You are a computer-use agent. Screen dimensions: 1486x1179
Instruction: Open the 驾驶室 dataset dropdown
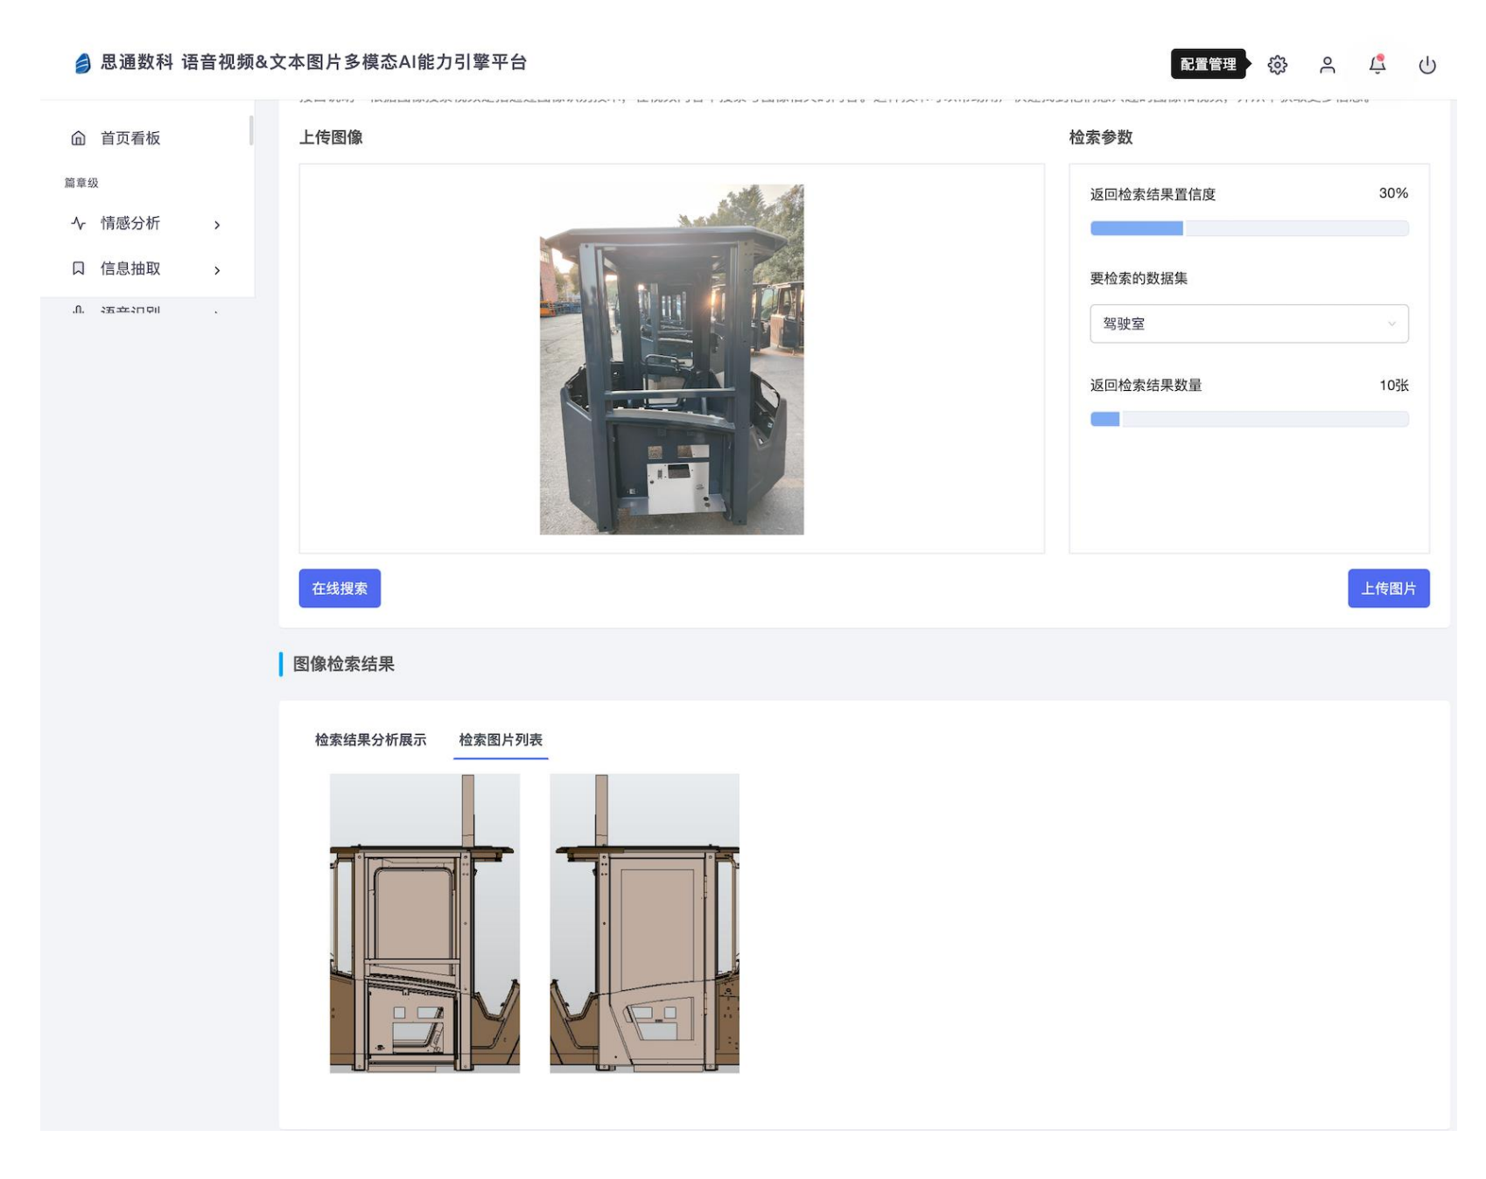[1249, 324]
